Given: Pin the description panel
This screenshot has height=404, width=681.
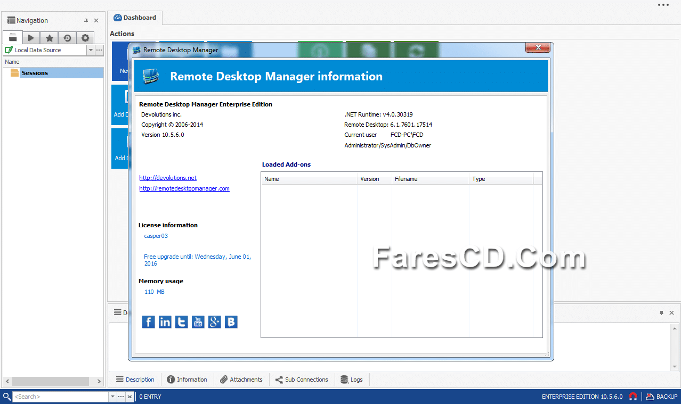Looking at the screenshot, I should (x=662, y=313).
